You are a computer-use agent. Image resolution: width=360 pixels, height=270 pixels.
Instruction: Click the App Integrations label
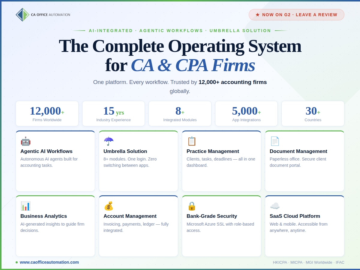click(x=247, y=120)
